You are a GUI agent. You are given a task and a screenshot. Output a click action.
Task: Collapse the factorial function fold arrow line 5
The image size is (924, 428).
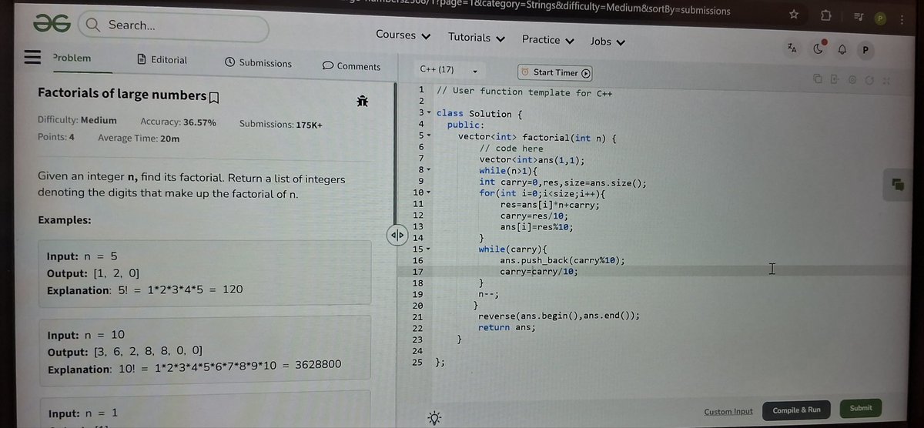click(x=430, y=135)
